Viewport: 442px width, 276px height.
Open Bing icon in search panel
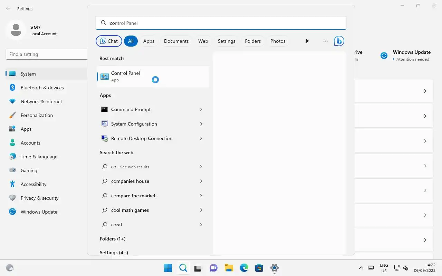339,41
